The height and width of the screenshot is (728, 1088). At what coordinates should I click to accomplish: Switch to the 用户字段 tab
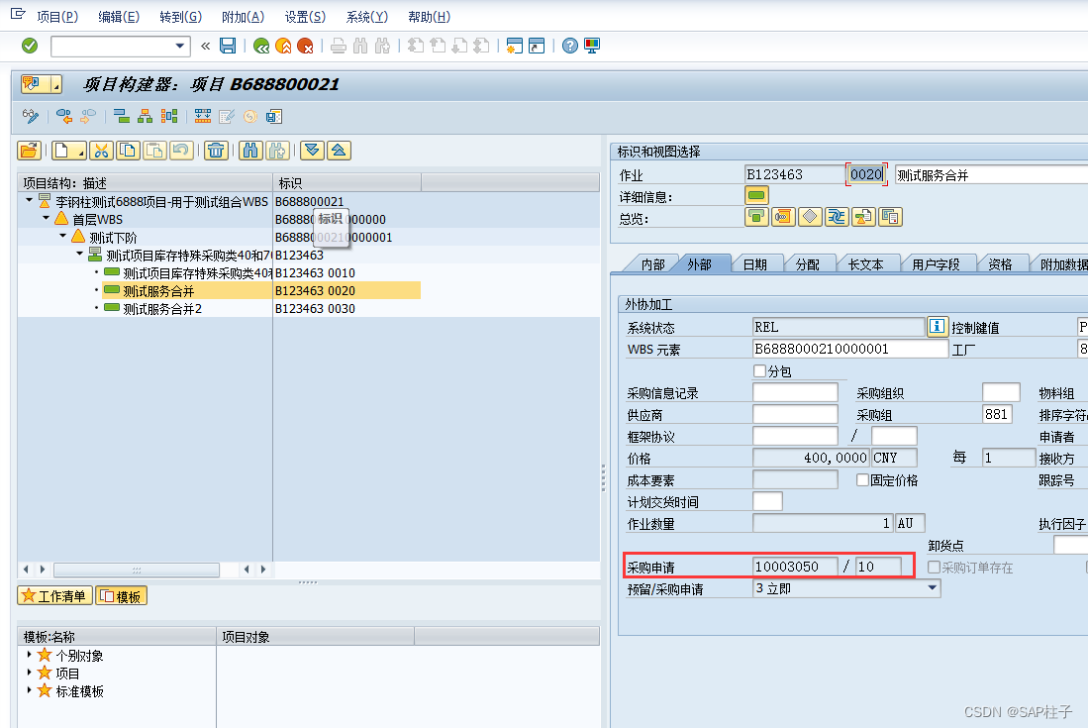tap(936, 264)
